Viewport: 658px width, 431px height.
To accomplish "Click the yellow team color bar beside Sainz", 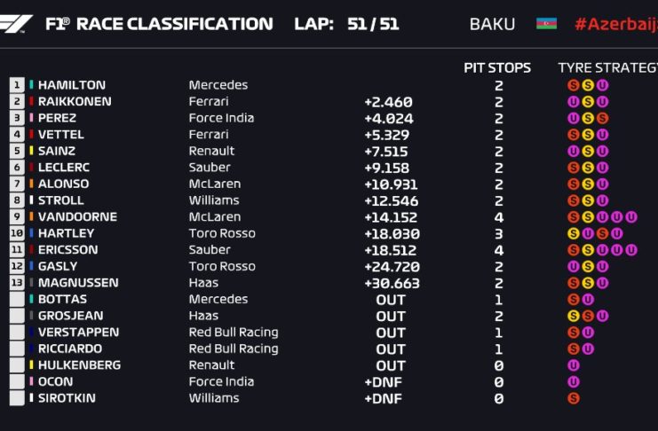I will click(x=32, y=151).
